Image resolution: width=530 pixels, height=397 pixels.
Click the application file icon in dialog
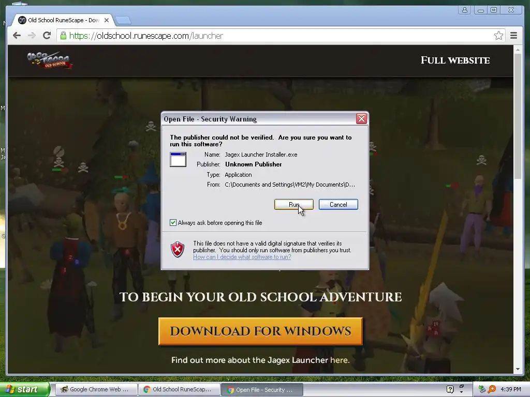pyautogui.click(x=178, y=159)
